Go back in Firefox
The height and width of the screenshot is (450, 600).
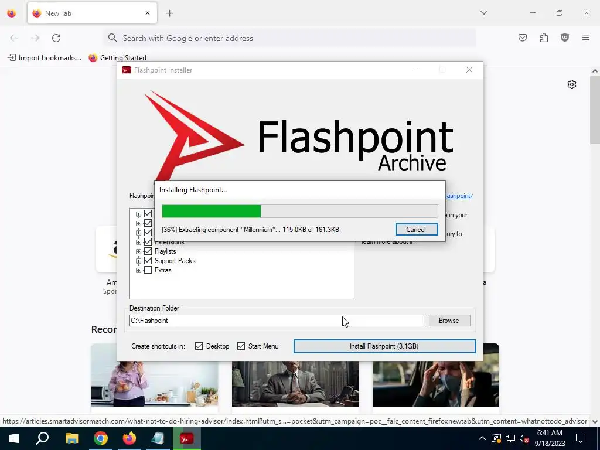coord(14,38)
